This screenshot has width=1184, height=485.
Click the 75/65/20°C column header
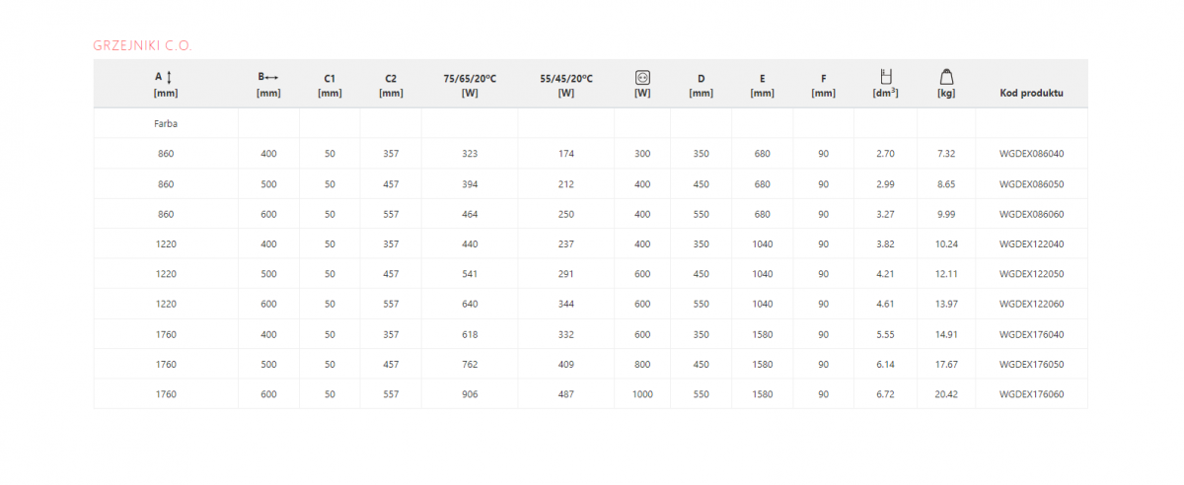point(470,85)
